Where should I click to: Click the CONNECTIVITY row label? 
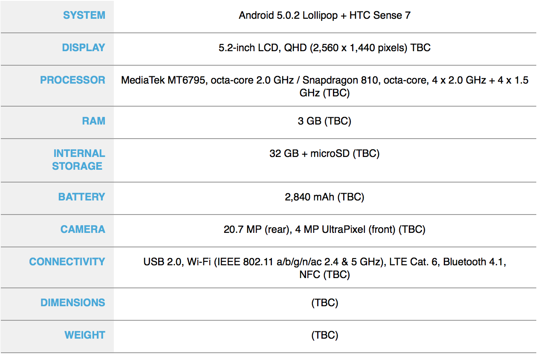[67, 262]
